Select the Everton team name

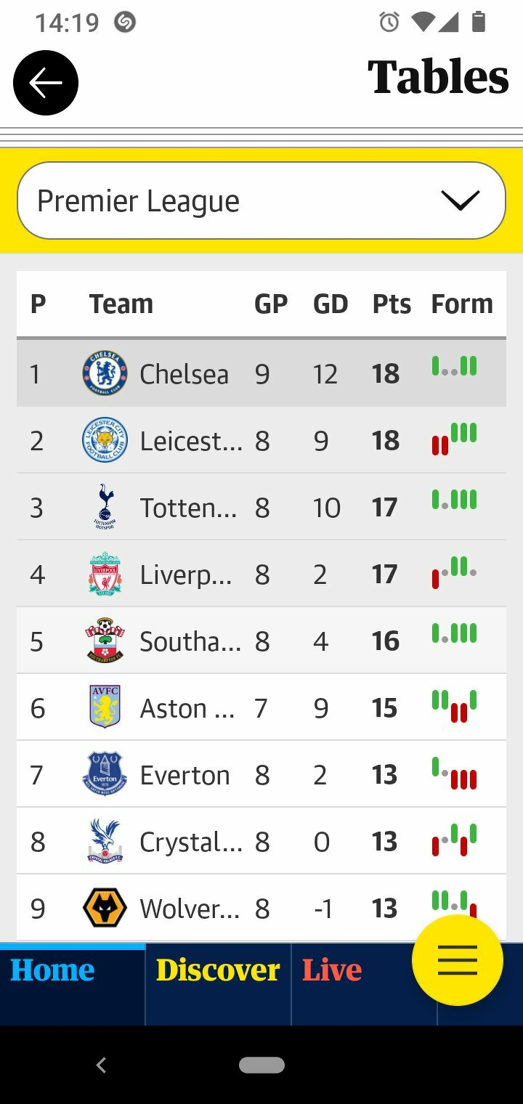click(185, 775)
